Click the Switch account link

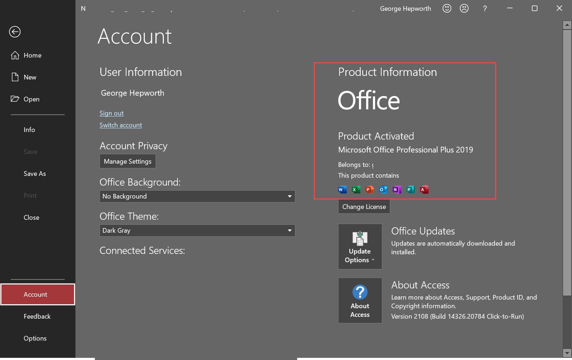click(x=121, y=125)
